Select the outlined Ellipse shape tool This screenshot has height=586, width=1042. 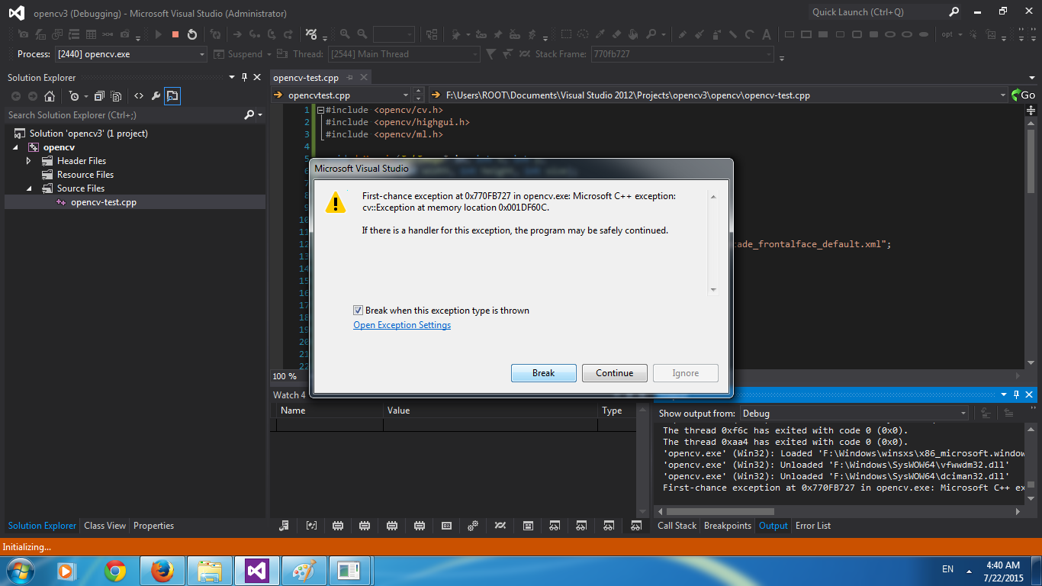coord(890,34)
